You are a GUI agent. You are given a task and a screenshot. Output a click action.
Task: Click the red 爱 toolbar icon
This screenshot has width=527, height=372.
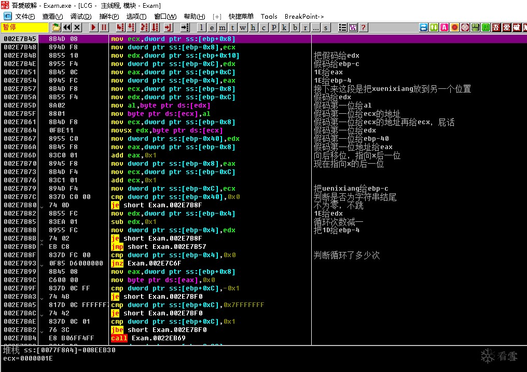pyautogui.click(x=507, y=28)
